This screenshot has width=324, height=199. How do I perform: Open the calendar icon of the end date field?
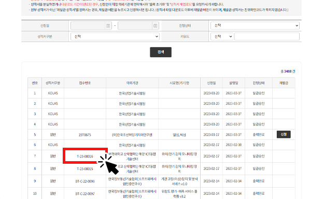point(156,25)
